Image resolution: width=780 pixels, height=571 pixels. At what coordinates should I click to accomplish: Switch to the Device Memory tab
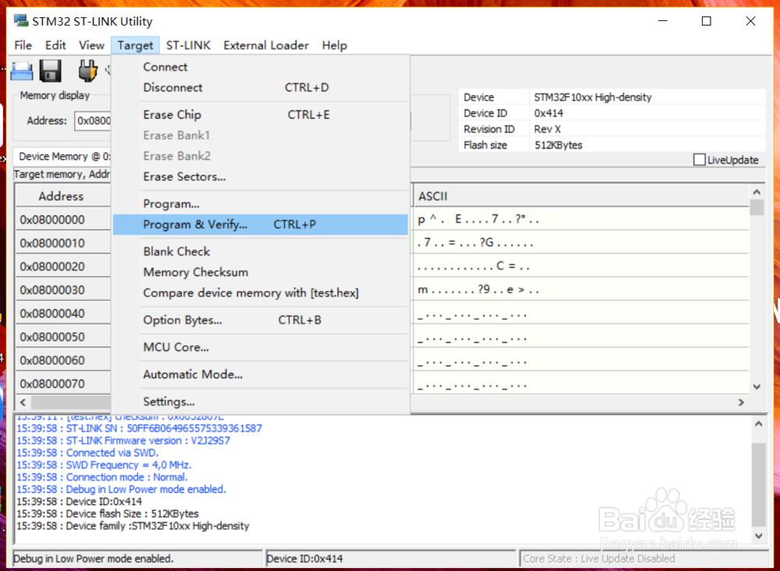(63, 156)
